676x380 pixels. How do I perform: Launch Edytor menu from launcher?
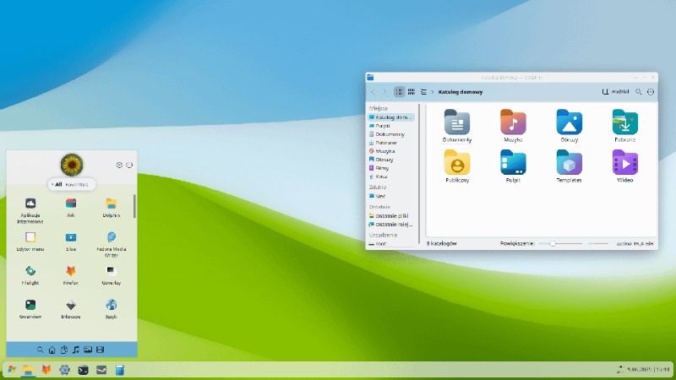point(30,242)
